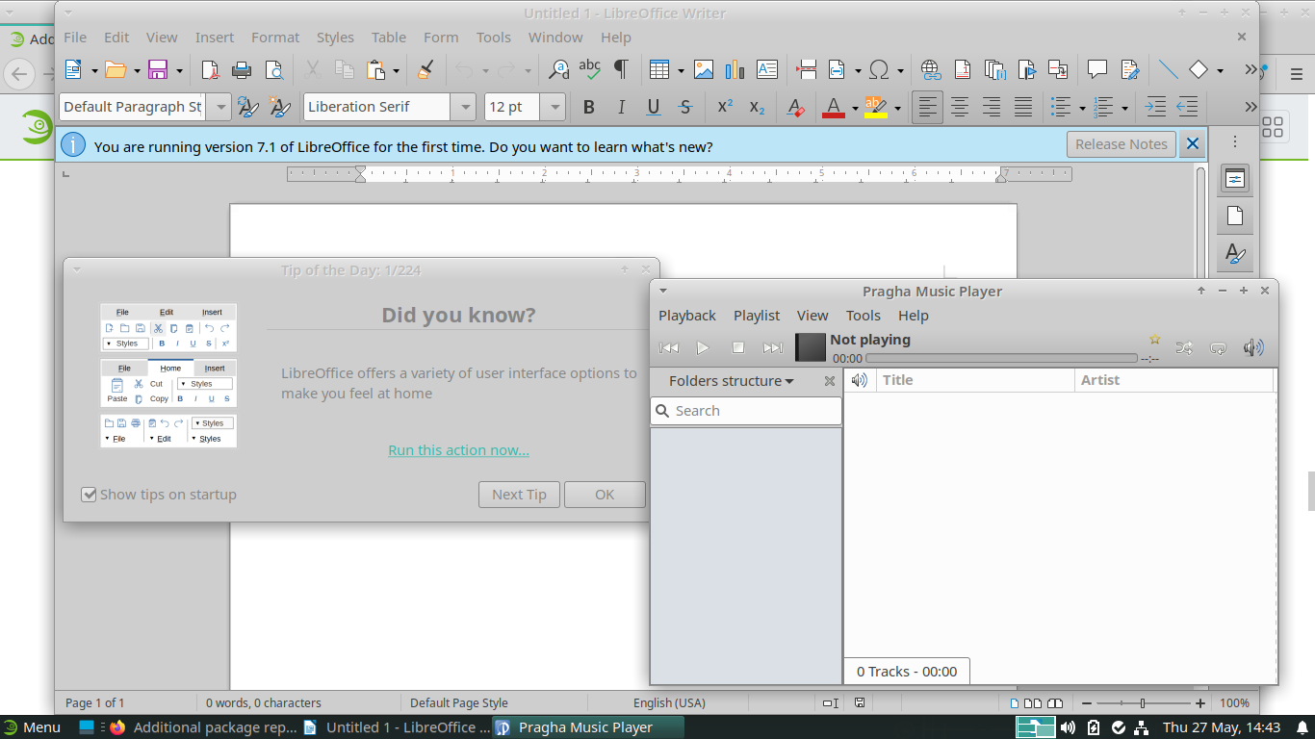Toggle Italic formatting in Writer
The width and height of the screenshot is (1315, 739).
[621, 107]
